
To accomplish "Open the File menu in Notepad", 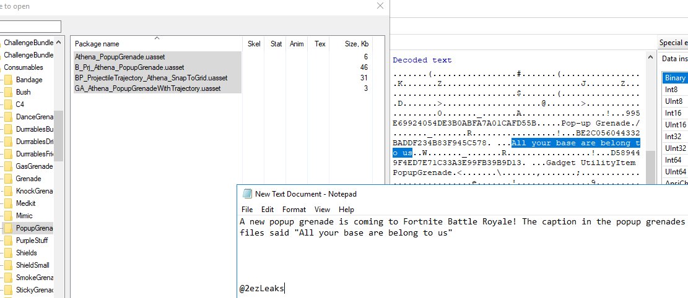I will tap(247, 210).
